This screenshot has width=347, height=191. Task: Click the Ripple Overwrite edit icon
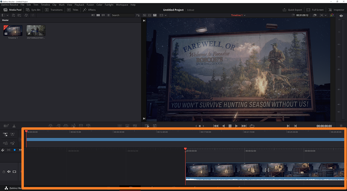pyautogui.click(x=65, y=126)
